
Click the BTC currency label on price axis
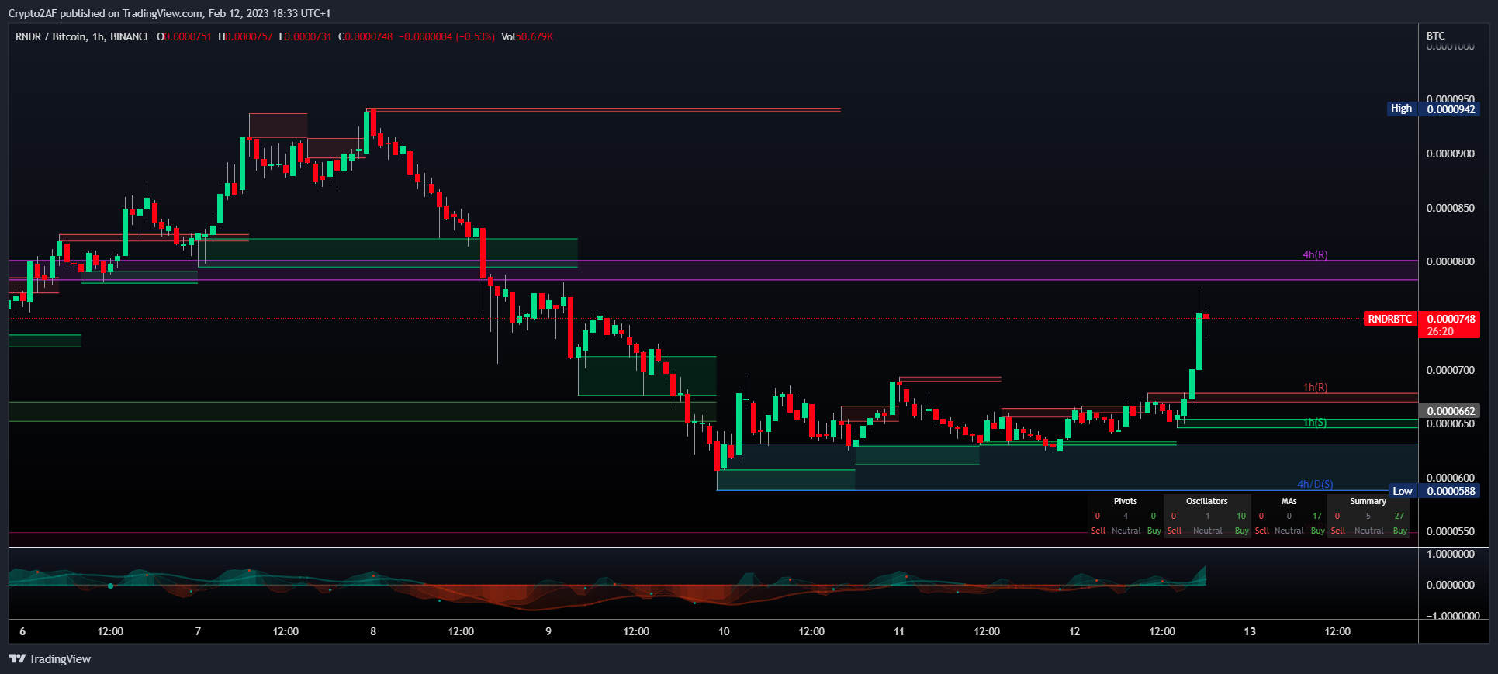pyautogui.click(x=1435, y=36)
